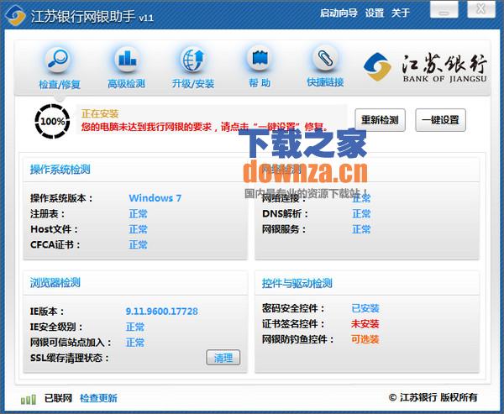The height and width of the screenshot is (414, 504).
Task: Open the 检查/修复 magnifier icon
Action: point(58,59)
